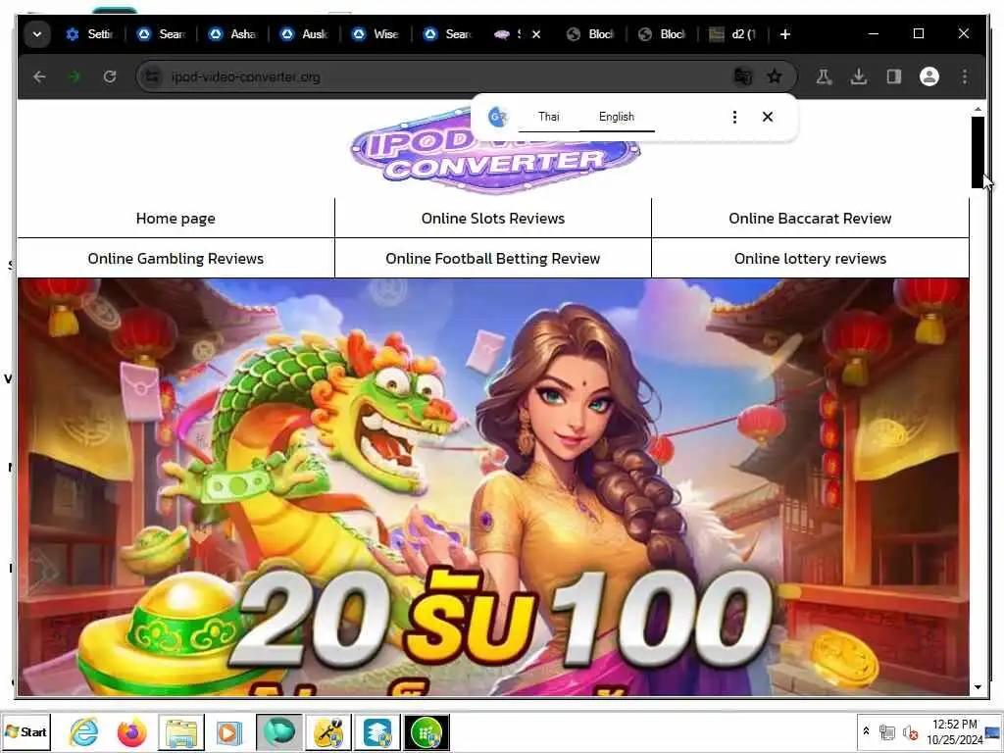Image resolution: width=1004 pixels, height=753 pixels.
Task: Click the scrollbar up arrow
Action: coord(978,110)
